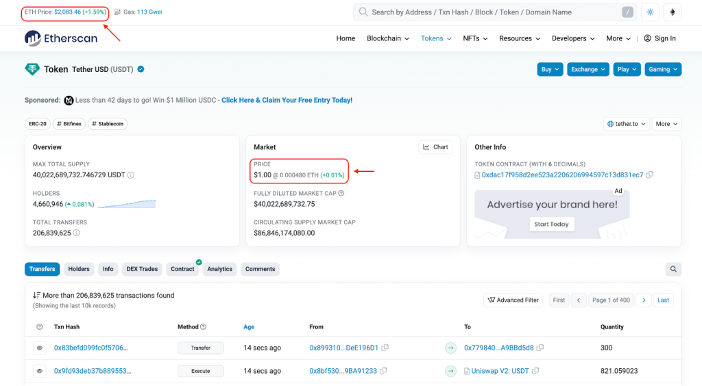Expand the NFTs menu
Viewport: 702px width, 386px height.
475,38
